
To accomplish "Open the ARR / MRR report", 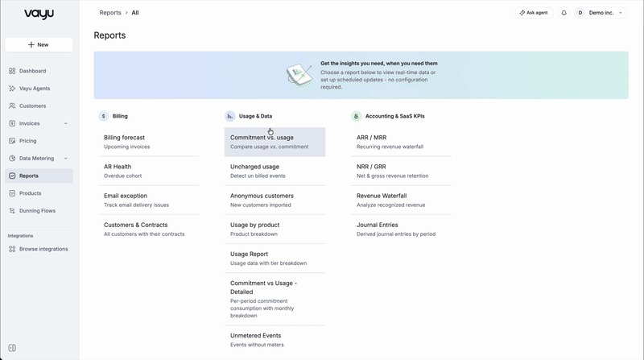I will coord(401,142).
